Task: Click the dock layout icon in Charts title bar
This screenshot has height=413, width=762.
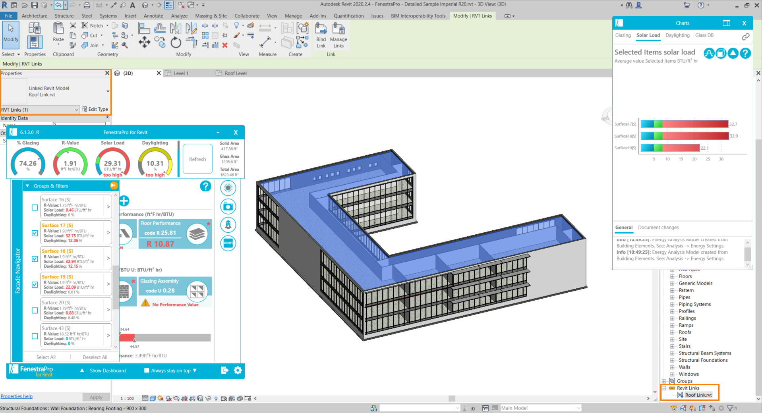Action: click(726, 23)
